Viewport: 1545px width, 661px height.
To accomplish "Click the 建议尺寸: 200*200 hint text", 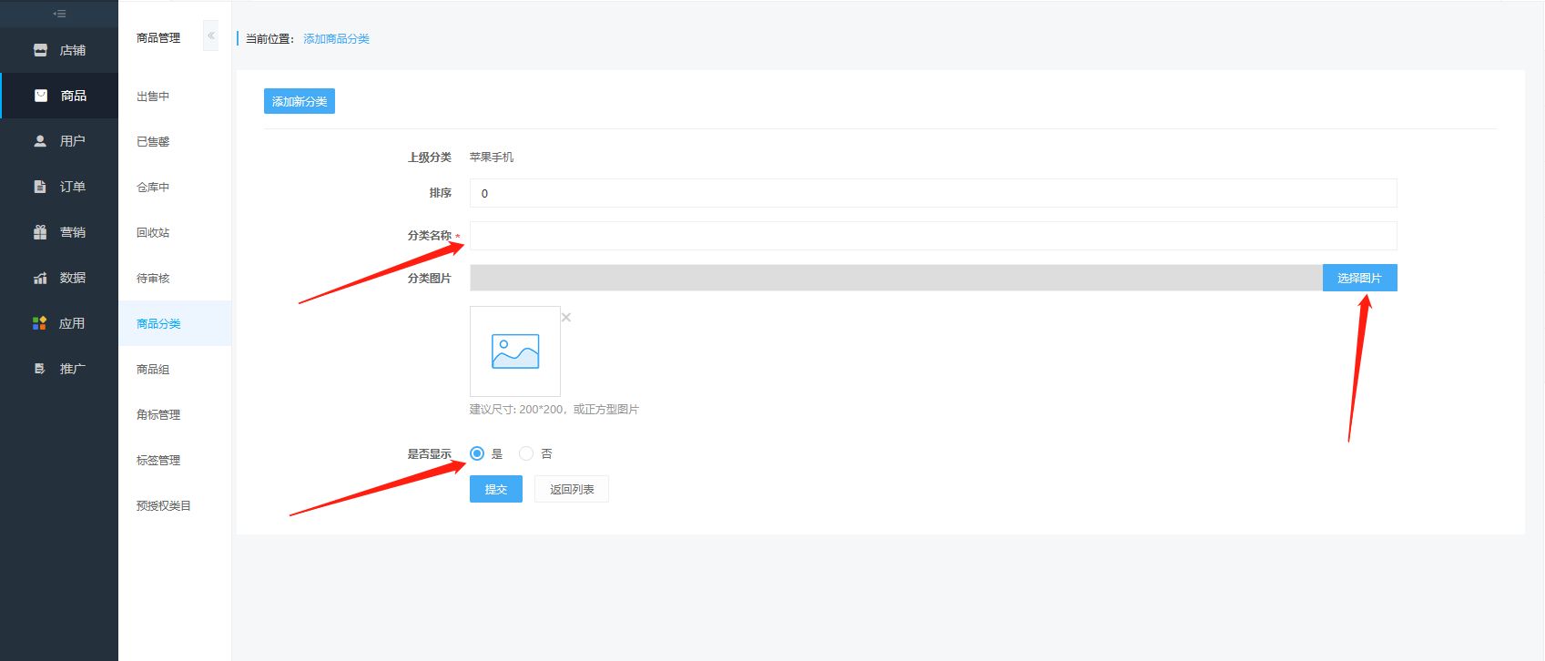I will click(x=554, y=410).
